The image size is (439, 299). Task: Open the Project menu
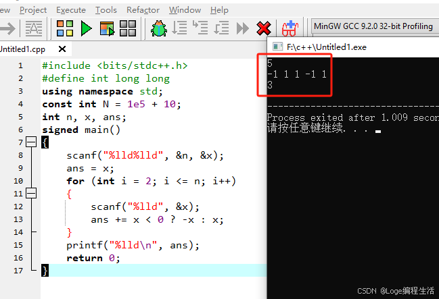[33, 10]
